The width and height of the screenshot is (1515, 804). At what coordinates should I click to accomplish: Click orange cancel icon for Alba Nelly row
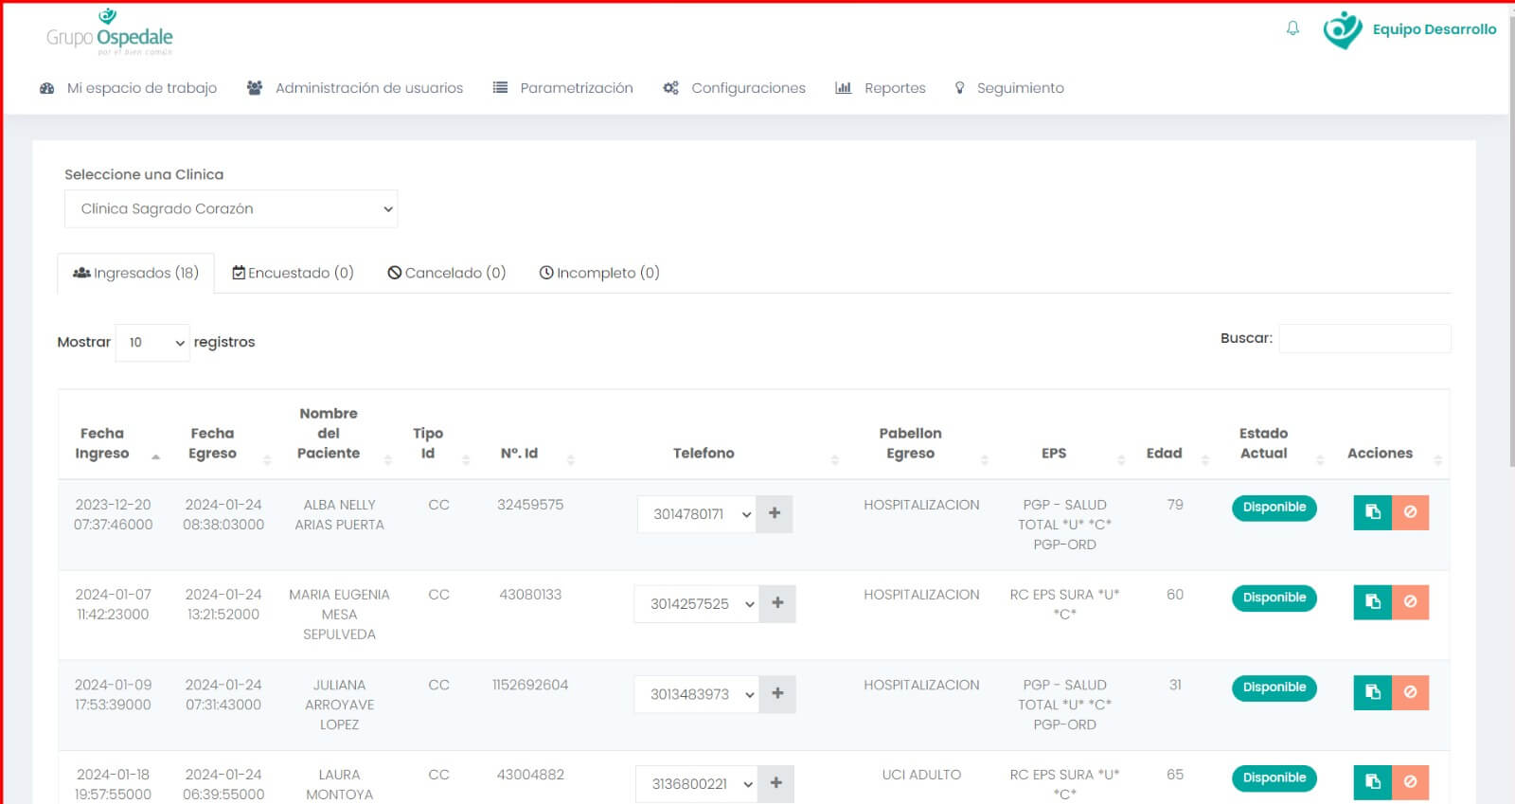tap(1410, 512)
